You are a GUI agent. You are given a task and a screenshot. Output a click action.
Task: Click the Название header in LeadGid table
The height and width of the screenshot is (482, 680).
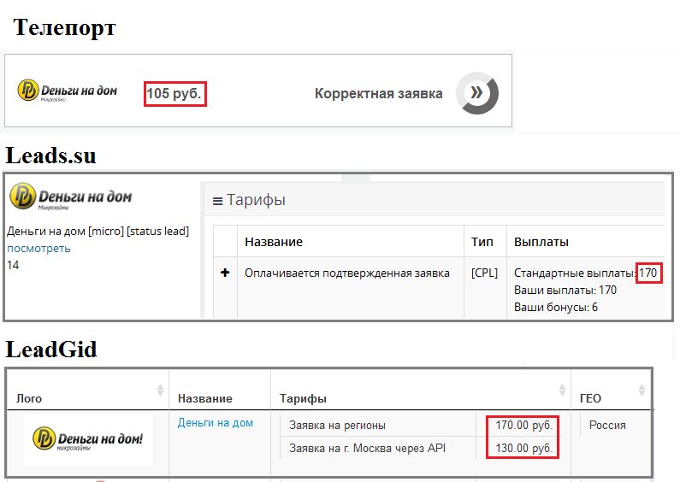point(205,398)
